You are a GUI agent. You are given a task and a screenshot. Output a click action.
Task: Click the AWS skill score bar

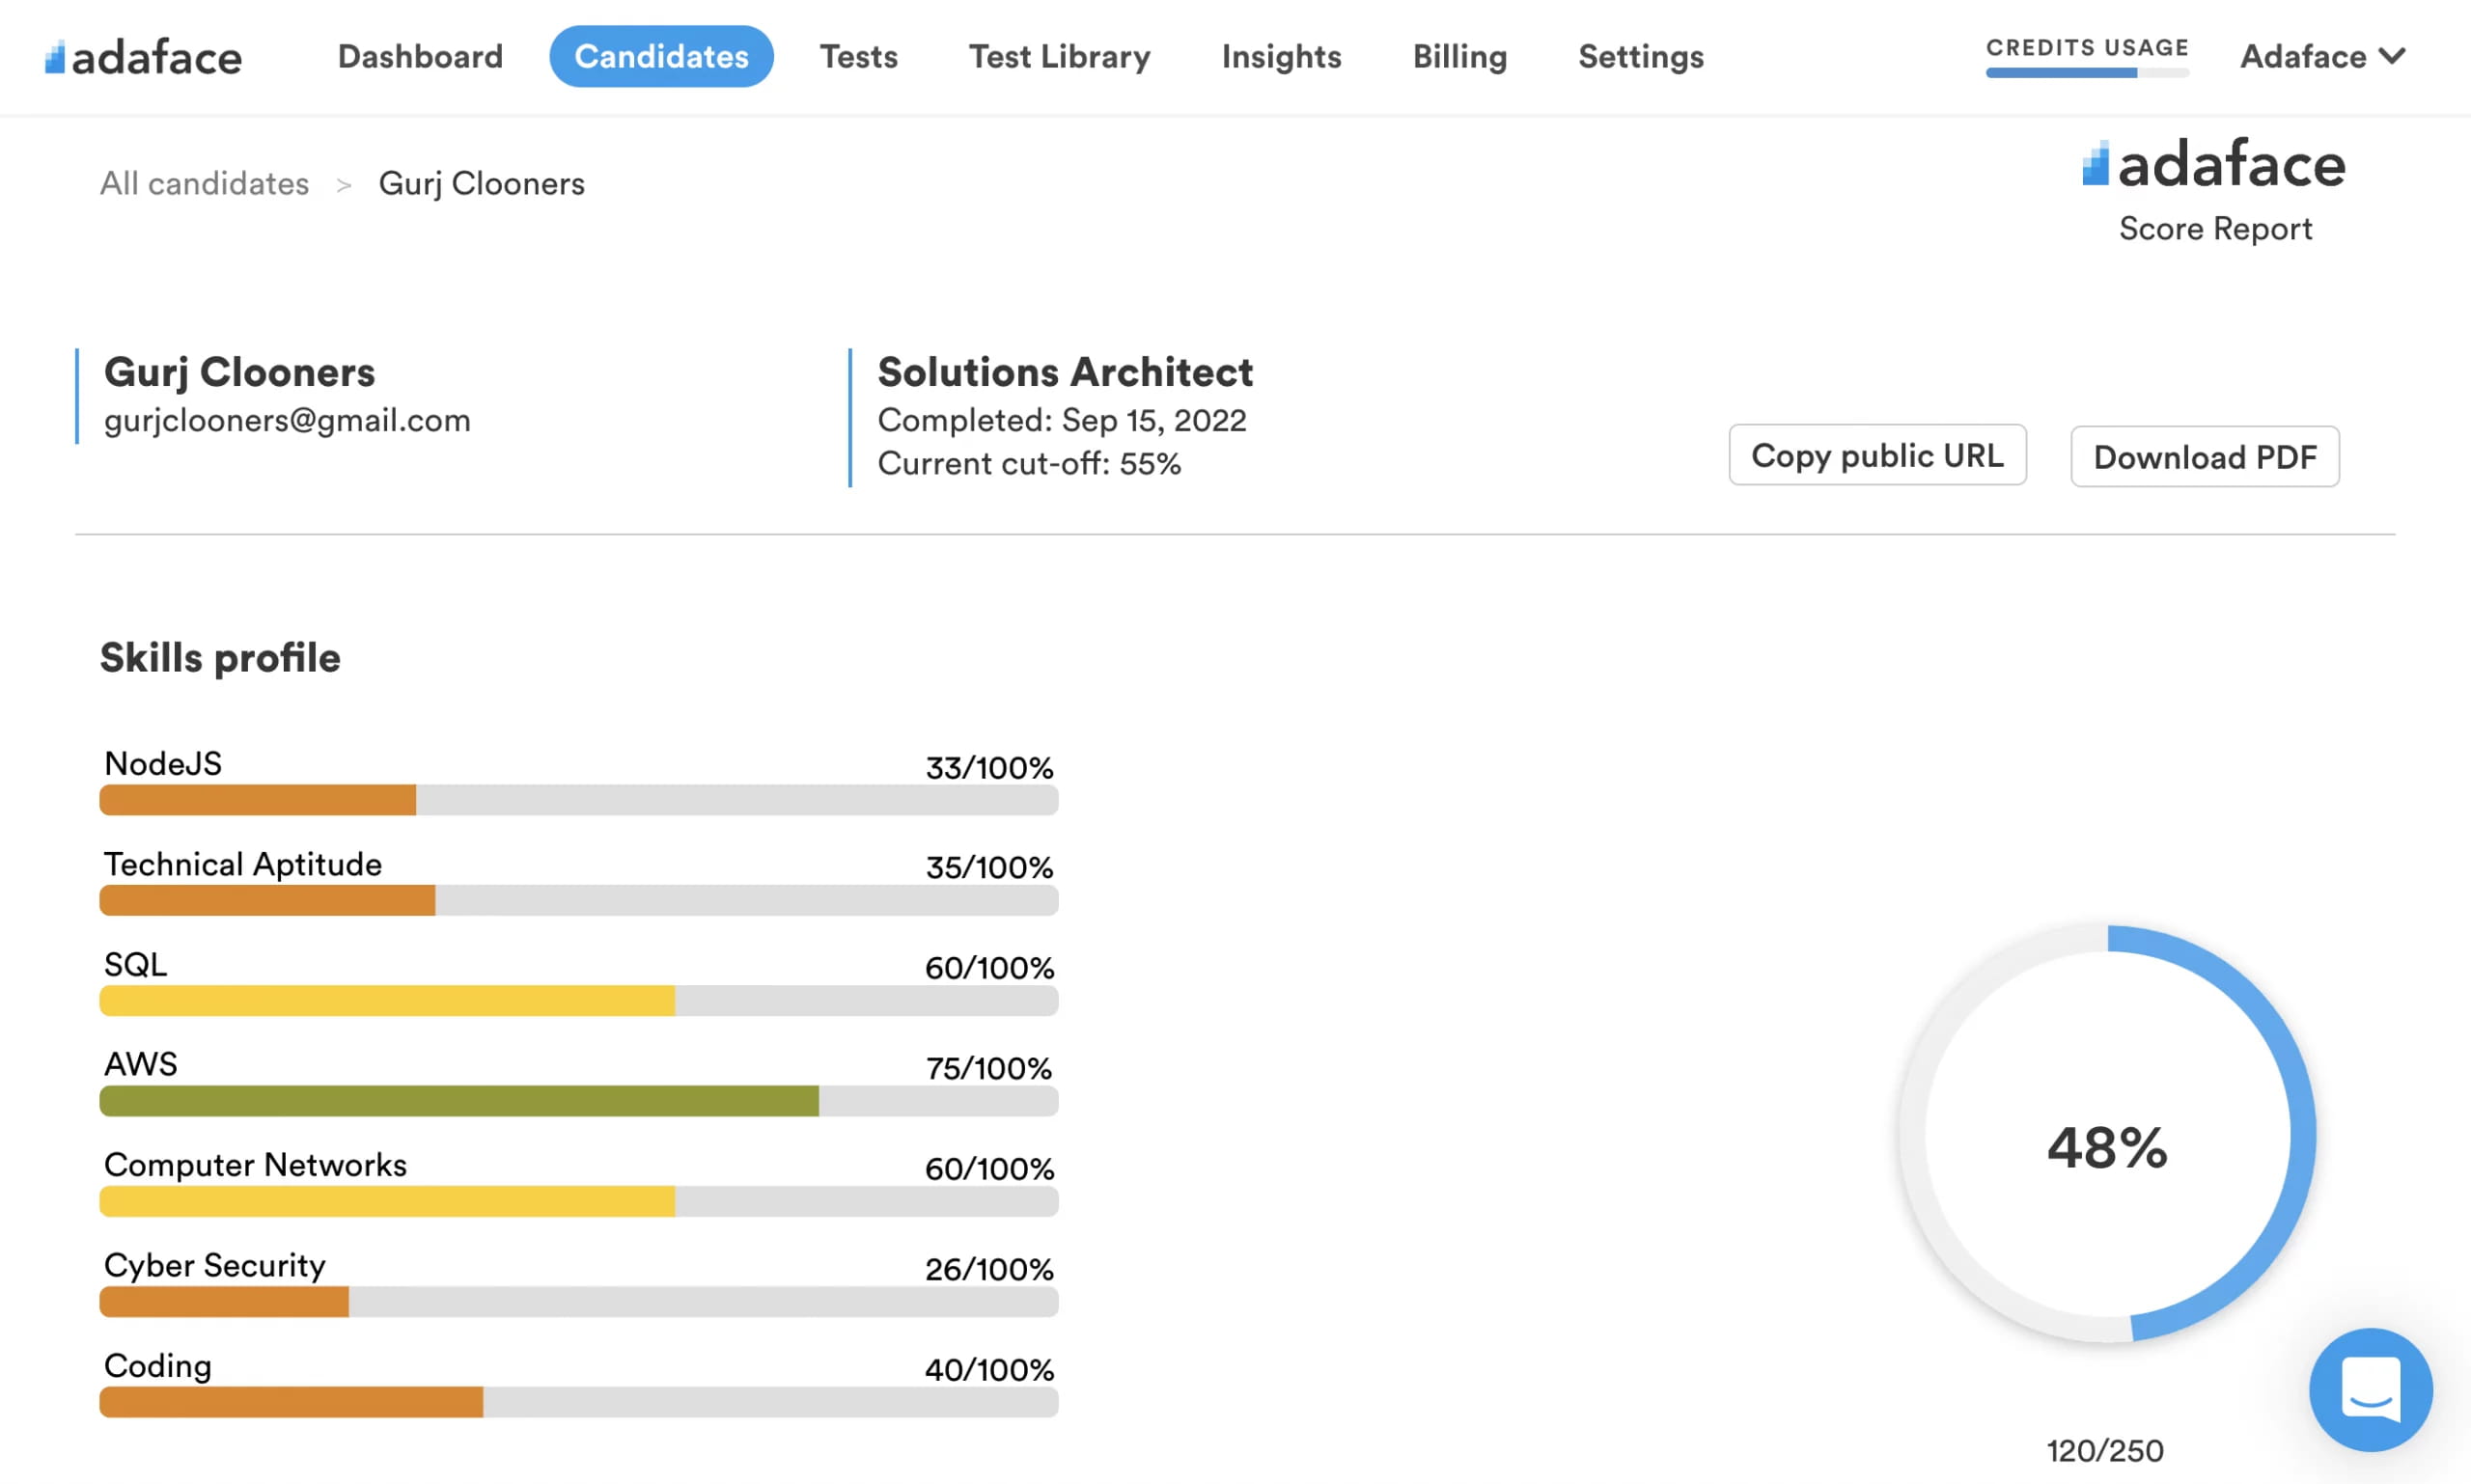[x=578, y=1101]
